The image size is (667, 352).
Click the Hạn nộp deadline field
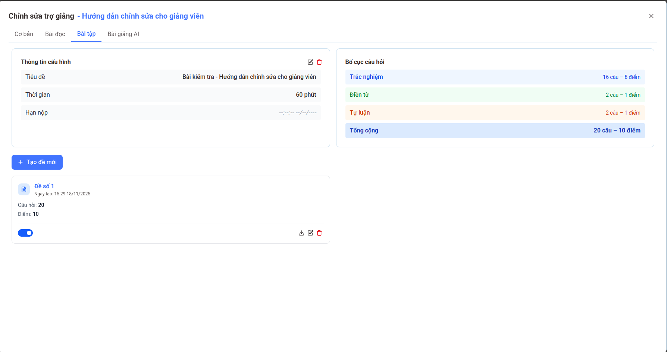coord(297,113)
